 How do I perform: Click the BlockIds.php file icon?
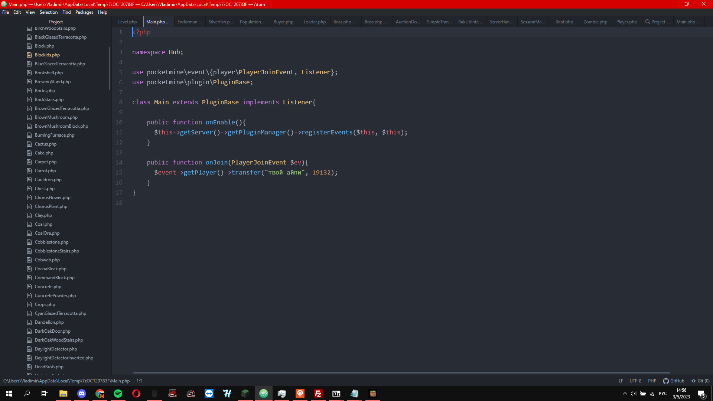point(29,55)
